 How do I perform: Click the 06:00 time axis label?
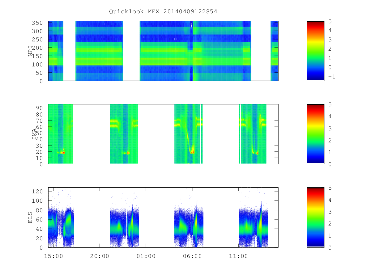coord(192,256)
